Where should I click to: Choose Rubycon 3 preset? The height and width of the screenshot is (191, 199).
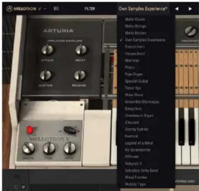[x=133, y=163]
